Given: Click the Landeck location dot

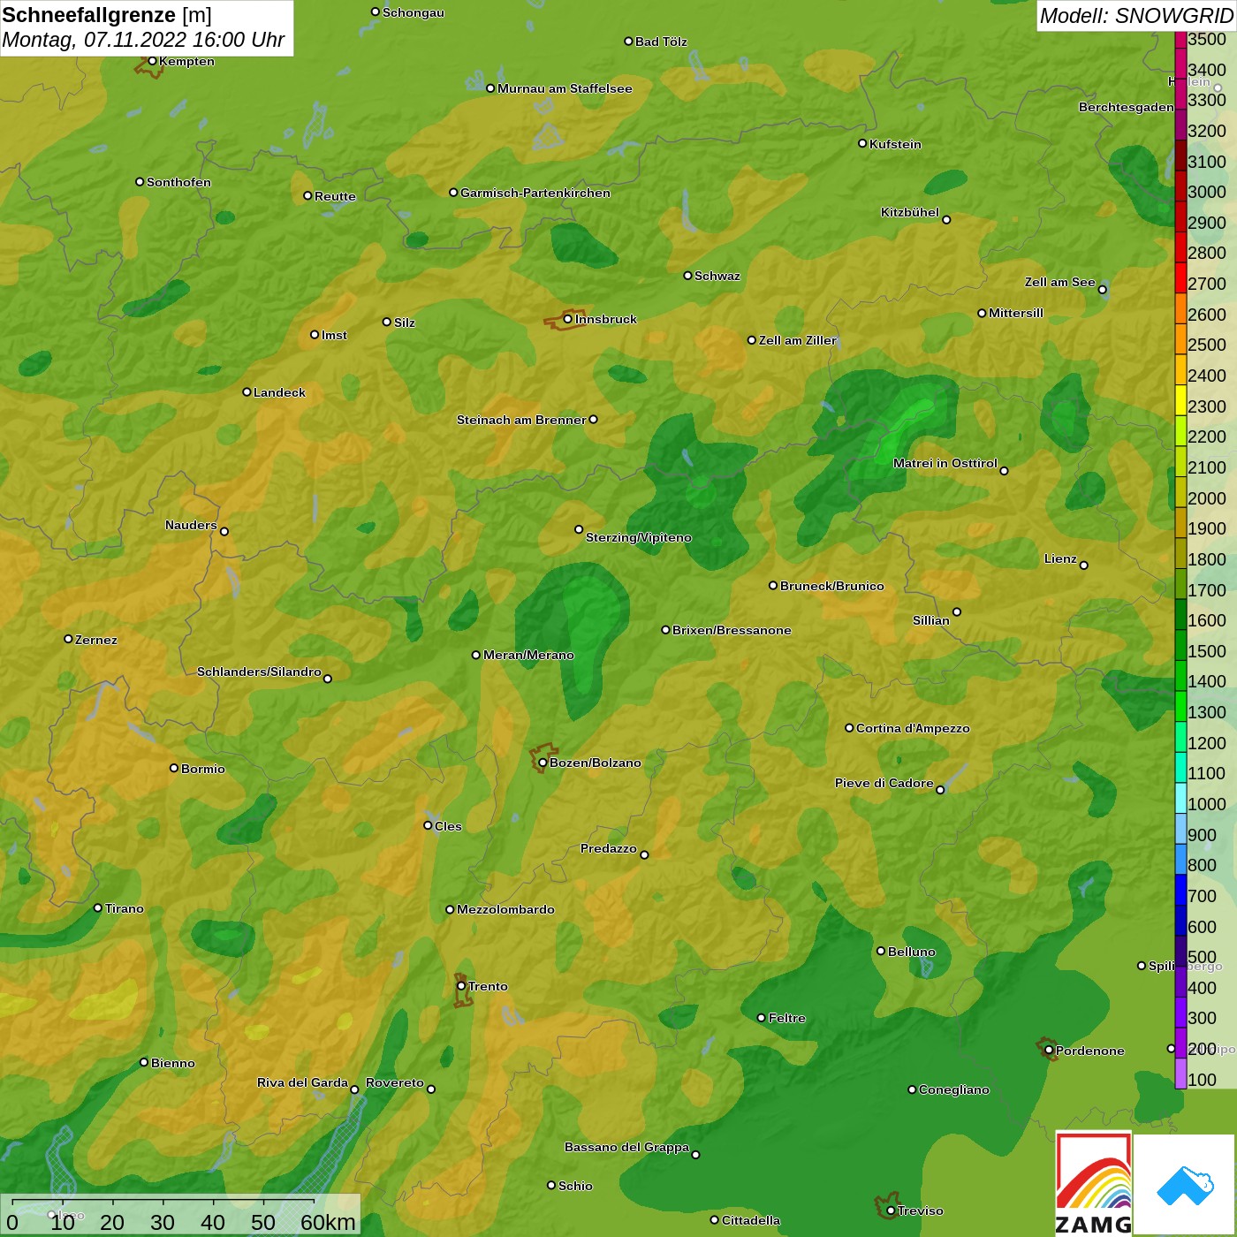Looking at the screenshot, I should click(x=247, y=391).
